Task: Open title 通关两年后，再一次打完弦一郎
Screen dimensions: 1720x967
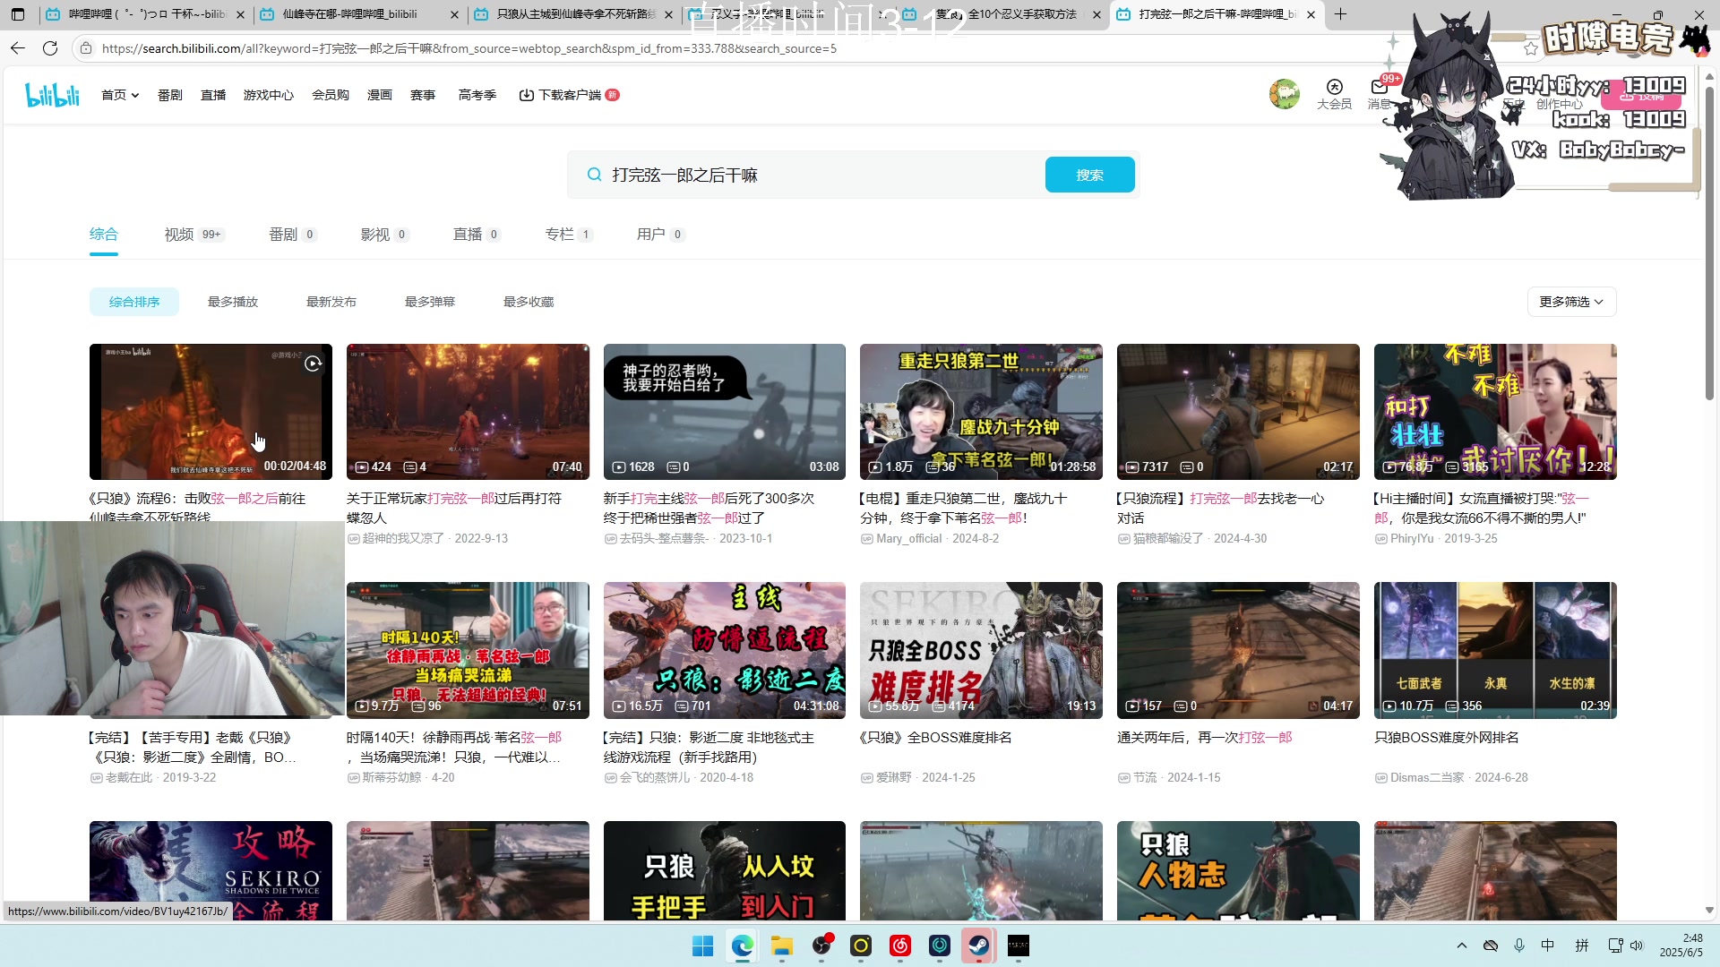Action: click(1205, 738)
